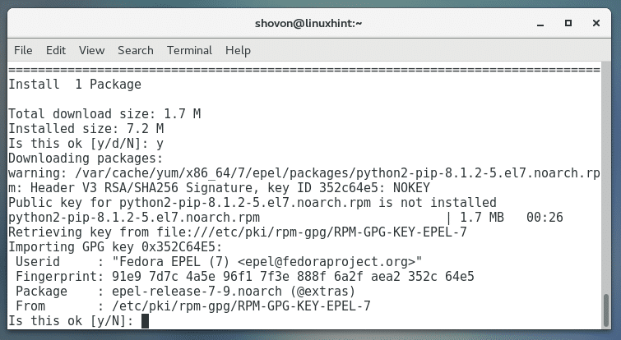Open the Help menu
This screenshot has height=340, width=621.
[x=238, y=50]
